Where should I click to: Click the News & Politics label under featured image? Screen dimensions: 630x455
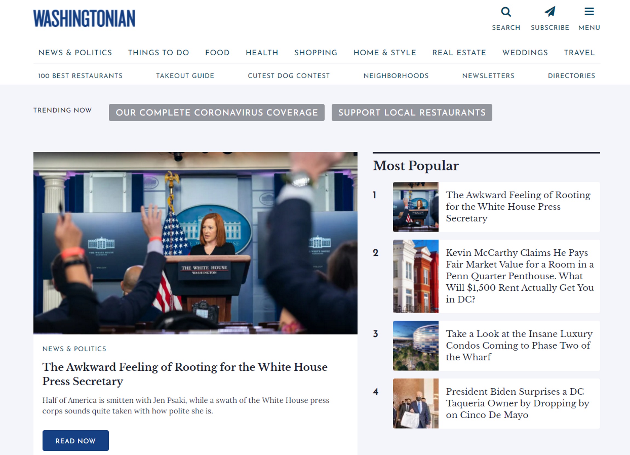click(75, 349)
